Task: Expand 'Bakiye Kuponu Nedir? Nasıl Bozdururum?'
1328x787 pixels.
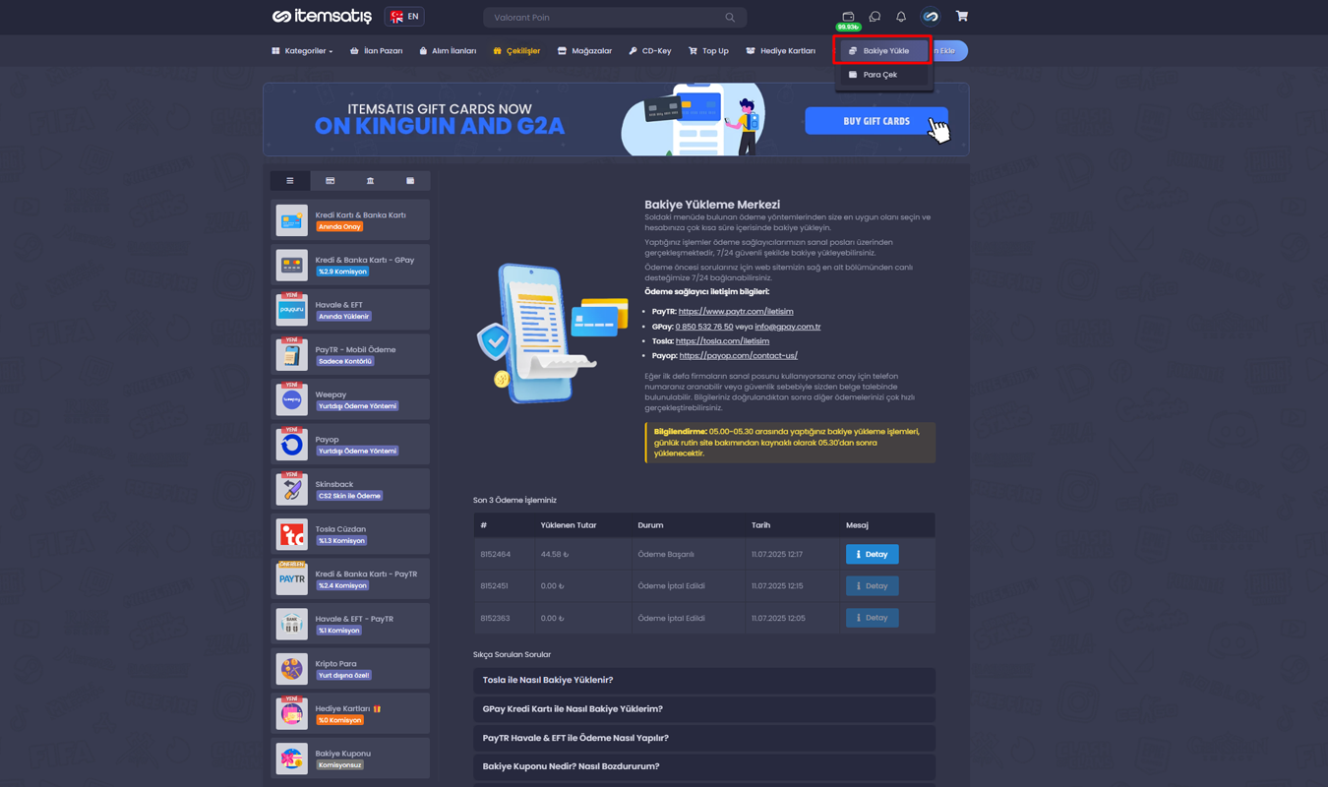Action: pos(704,766)
